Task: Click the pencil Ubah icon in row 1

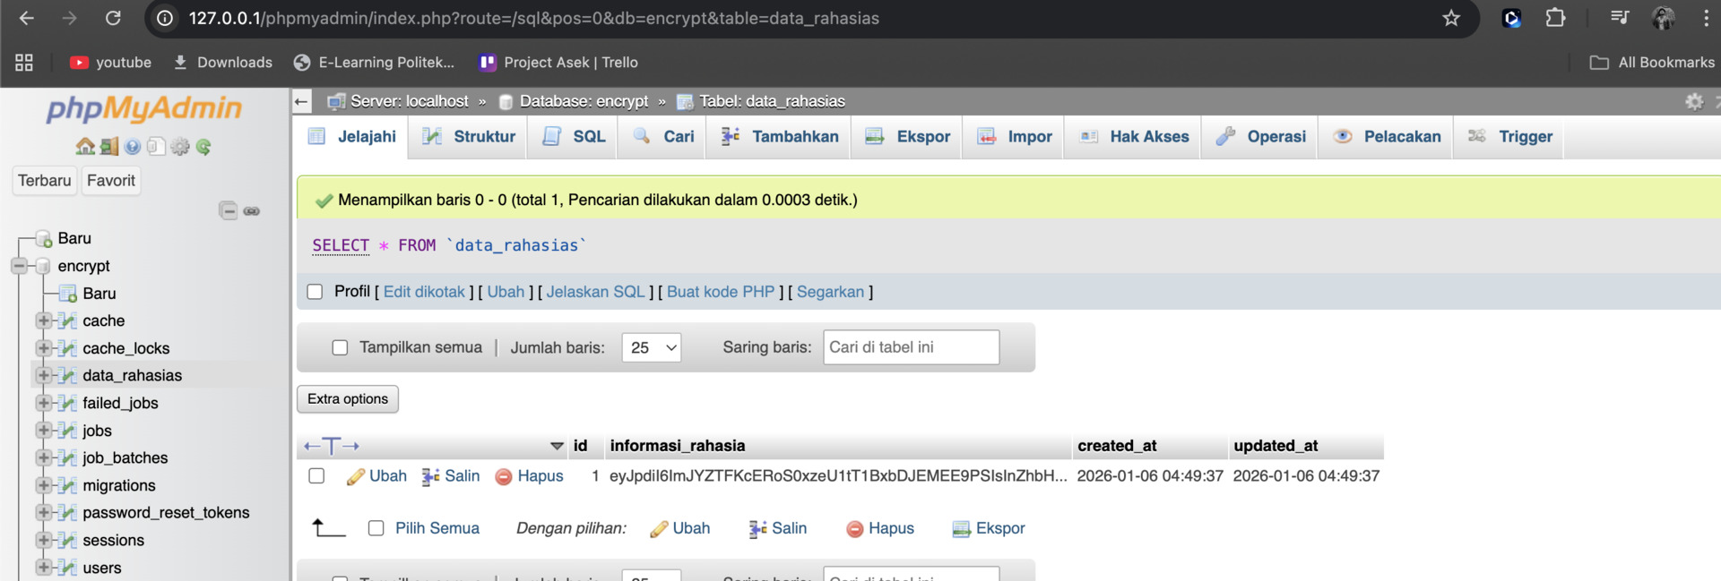Action: 356,476
